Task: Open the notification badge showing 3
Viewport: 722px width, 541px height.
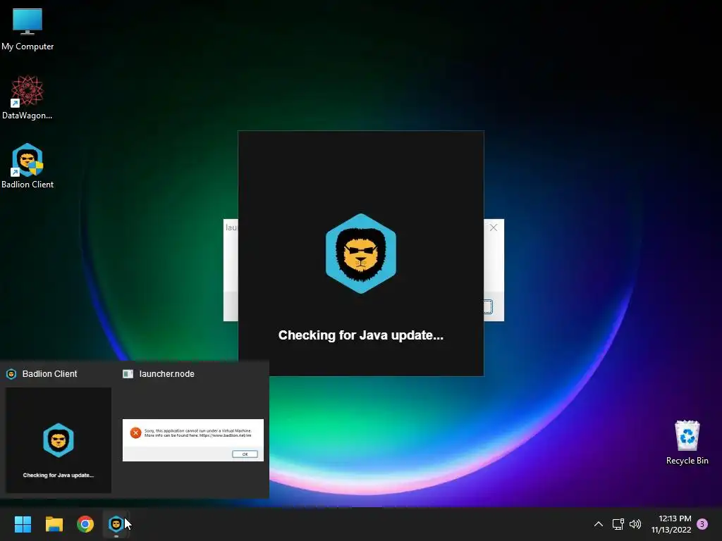Action: 702,524
